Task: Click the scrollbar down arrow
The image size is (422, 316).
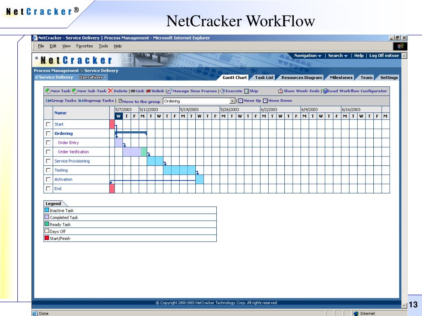Action: (x=404, y=306)
